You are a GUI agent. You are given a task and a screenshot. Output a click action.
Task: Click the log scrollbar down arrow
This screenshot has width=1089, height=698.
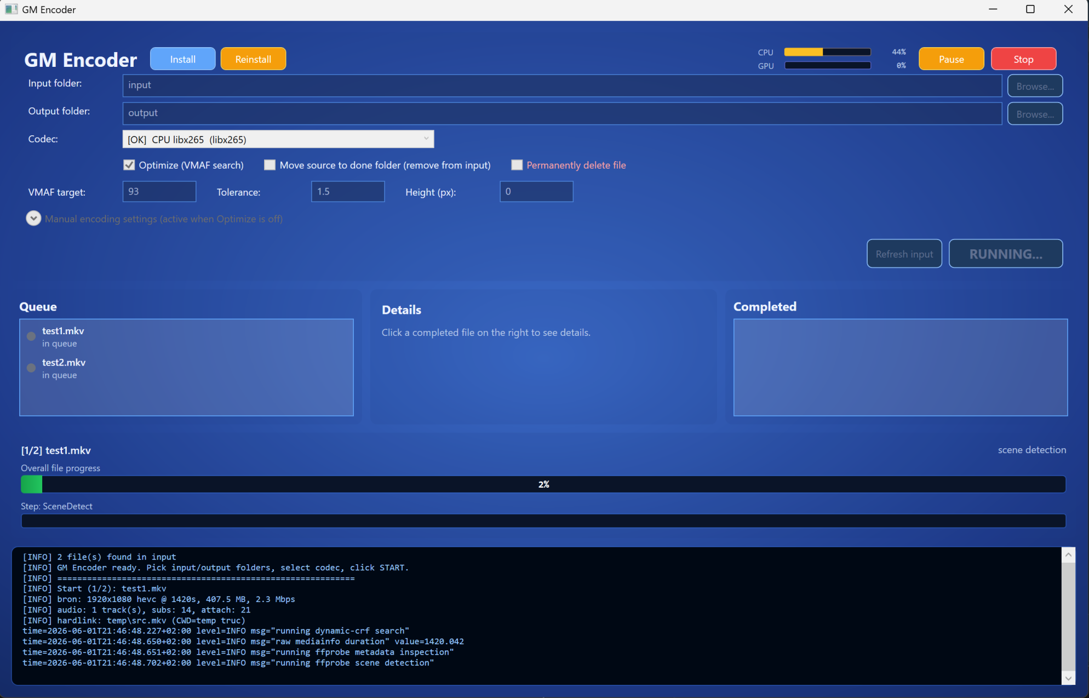point(1068,678)
